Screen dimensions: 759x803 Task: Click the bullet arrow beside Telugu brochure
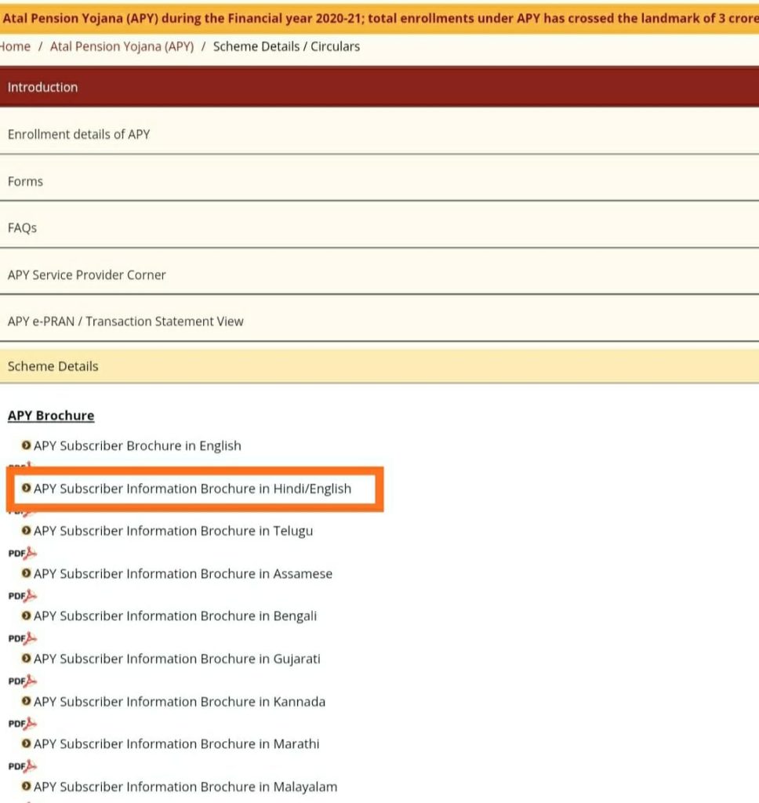coord(26,530)
